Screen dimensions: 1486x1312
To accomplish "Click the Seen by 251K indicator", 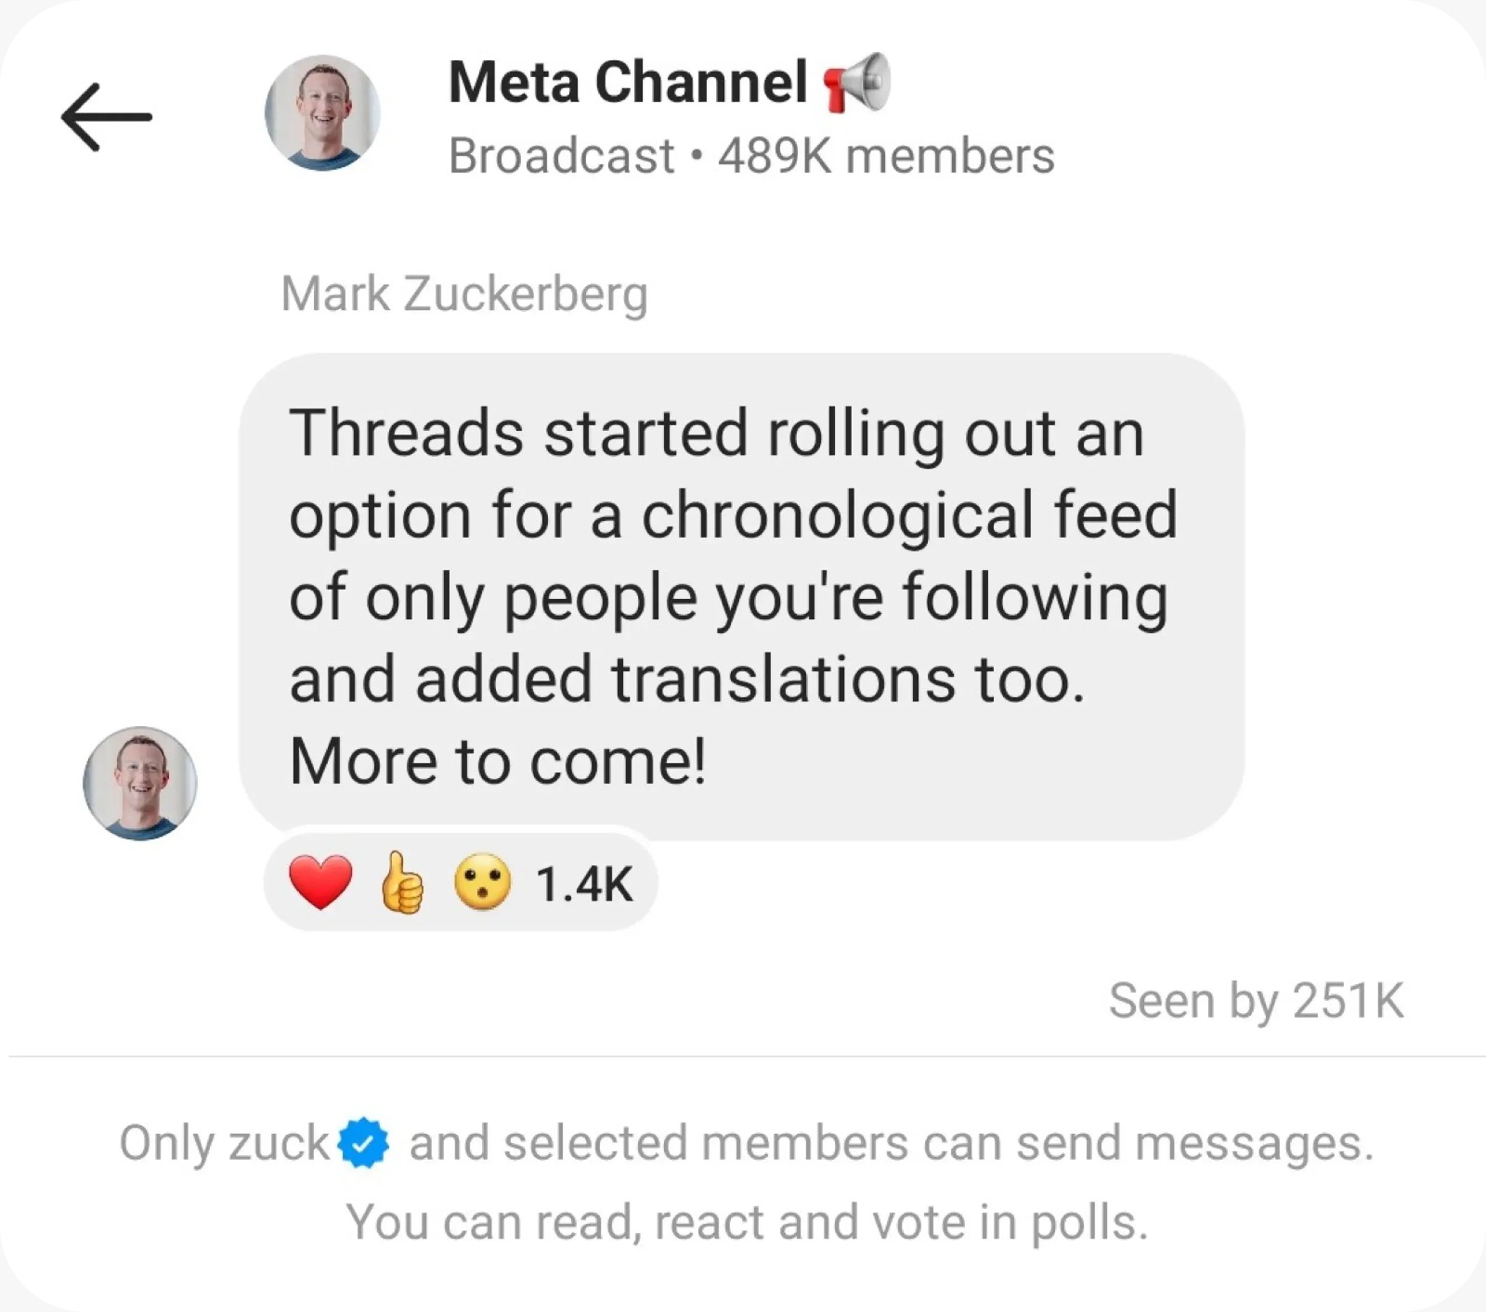I will tap(1256, 1001).
